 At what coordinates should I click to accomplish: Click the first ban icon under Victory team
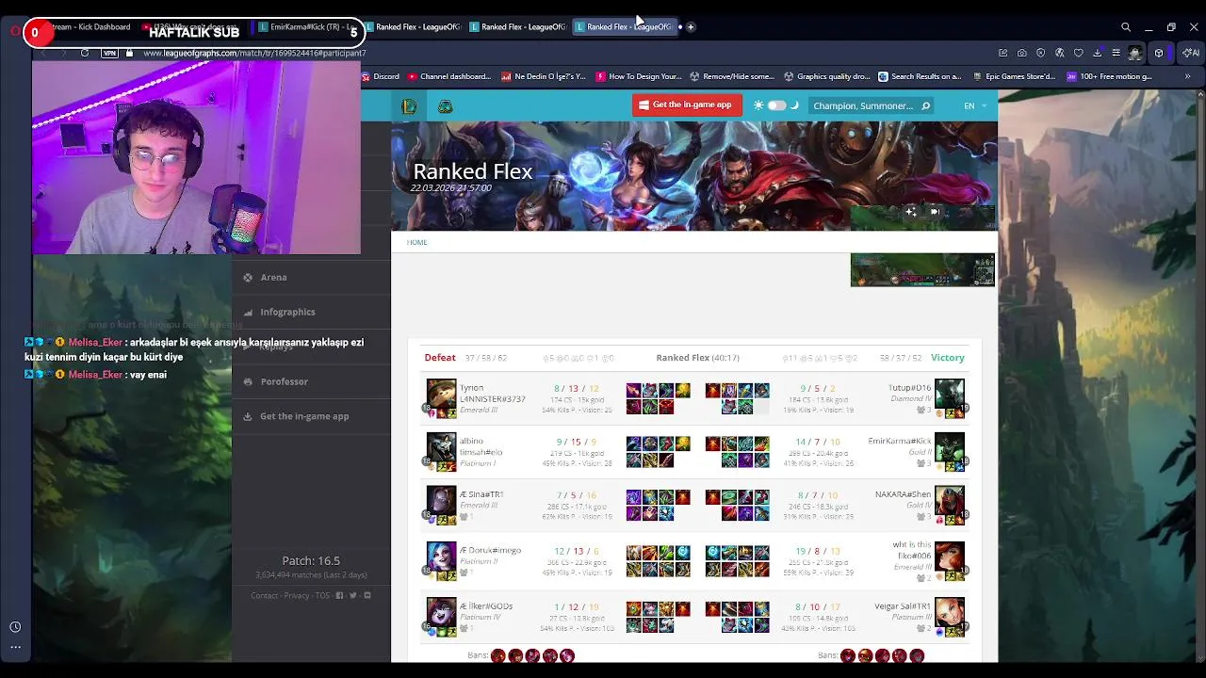(x=848, y=655)
